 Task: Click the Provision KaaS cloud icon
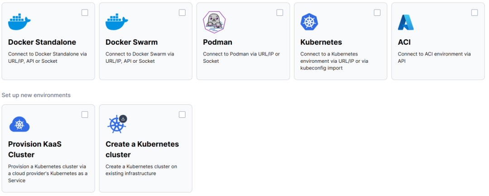pos(19,124)
